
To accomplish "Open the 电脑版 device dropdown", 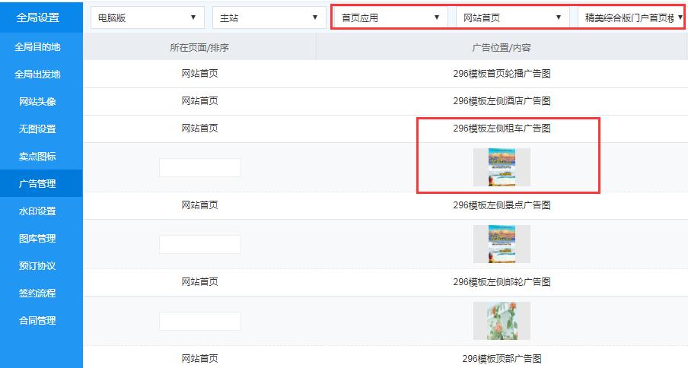I will click(147, 17).
